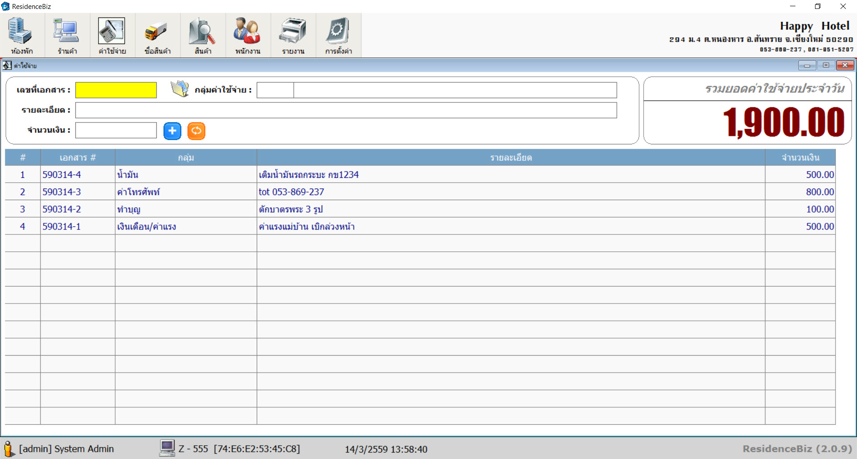The width and height of the screenshot is (857, 459).
Task: Click the blue plus add button
Action: click(172, 131)
